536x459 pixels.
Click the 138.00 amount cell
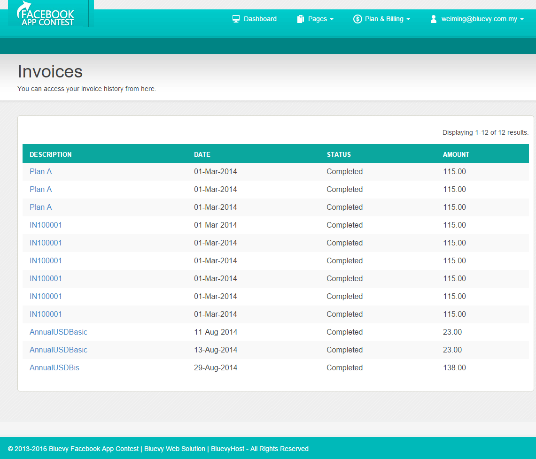click(454, 367)
